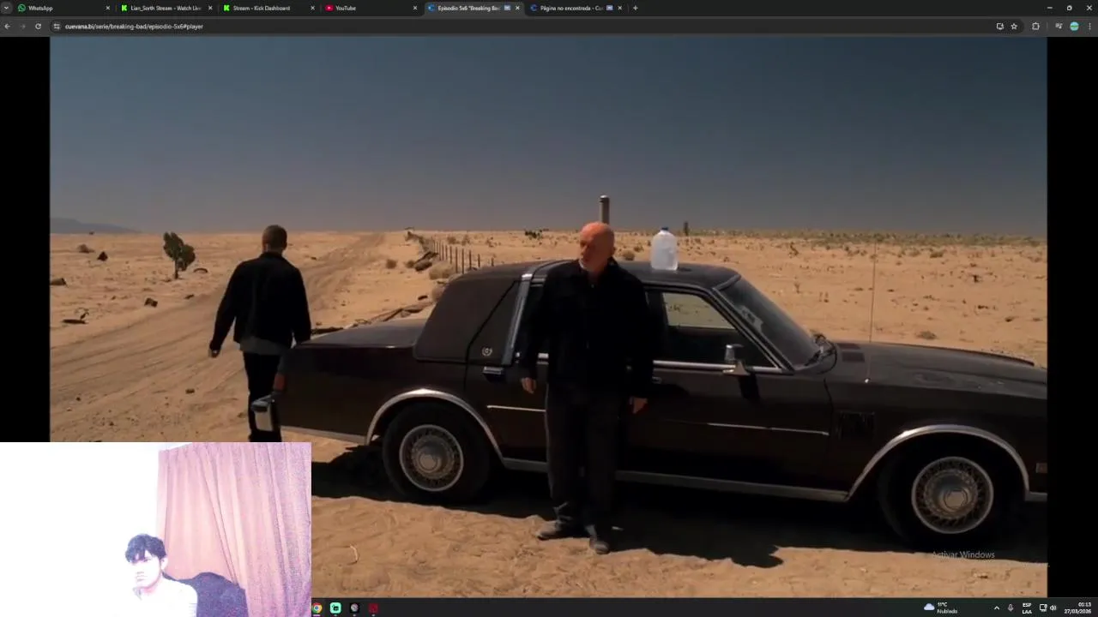Open the red taskbar app icon
This screenshot has width=1098, height=617.
point(373,608)
